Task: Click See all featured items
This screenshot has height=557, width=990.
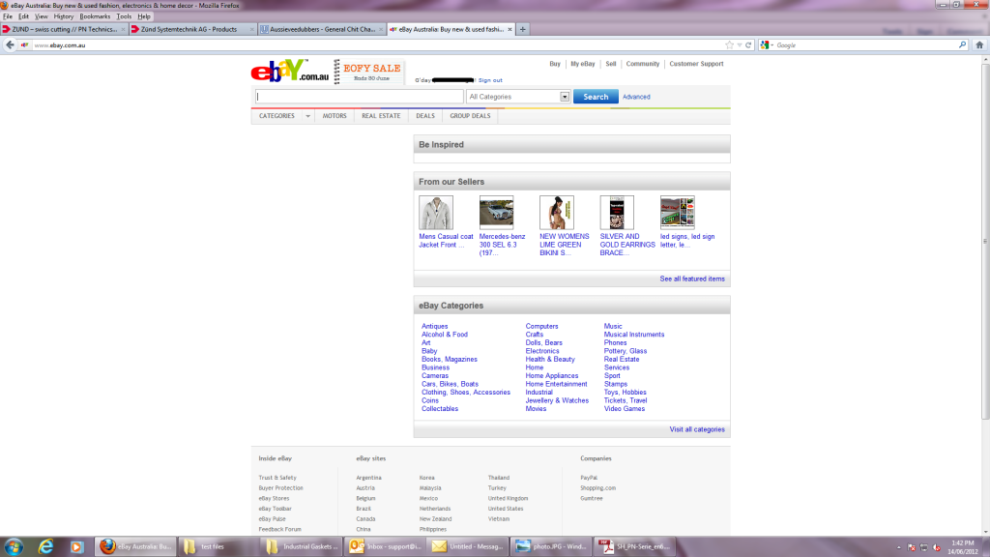Action: tap(692, 279)
